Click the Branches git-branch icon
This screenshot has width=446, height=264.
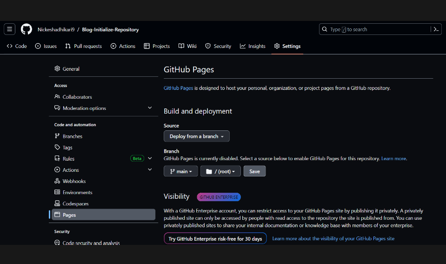[57, 136]
